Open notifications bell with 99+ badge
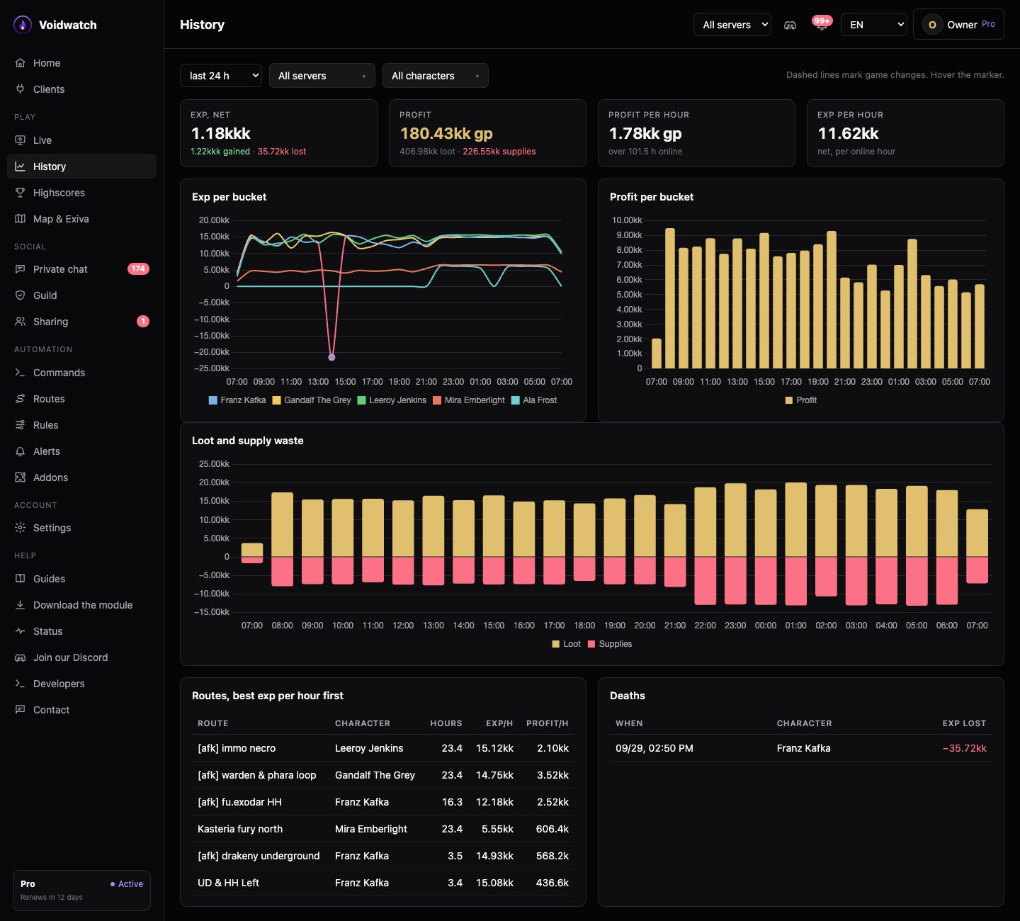Screen dimensions: 1020x921 tap(822, 25)
